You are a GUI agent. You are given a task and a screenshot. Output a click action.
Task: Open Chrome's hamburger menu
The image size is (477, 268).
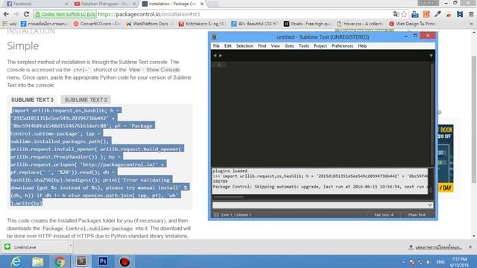click(x=471, y=14)
